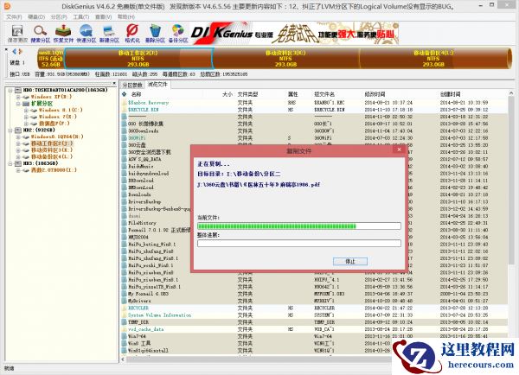Close the 复制文件 dialog with the X
This screenshot has width=519, height=375.
click(399, 149)
